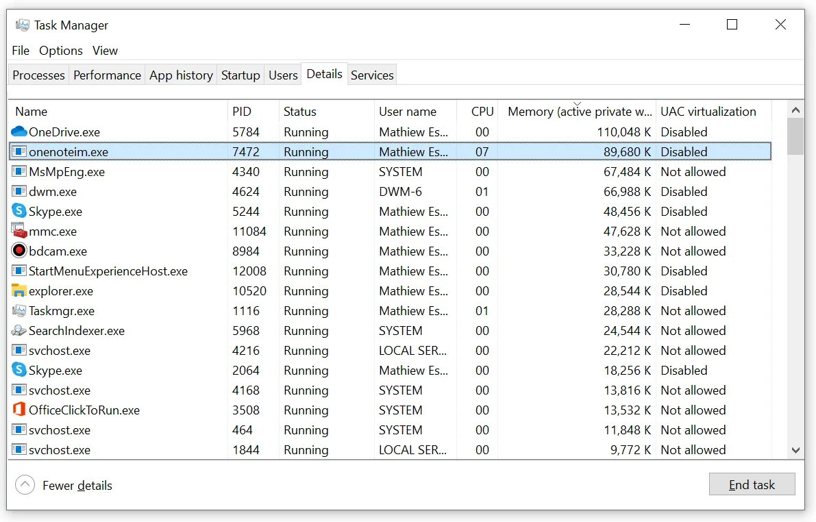Image resolution: width=816 pixels, height=522 pixels.
Task: Select the dwm.exe process name
Action: [53, 192]
